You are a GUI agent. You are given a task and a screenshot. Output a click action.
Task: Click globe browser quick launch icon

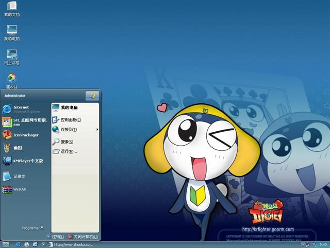pyautogui.click(x=26, y=244)
